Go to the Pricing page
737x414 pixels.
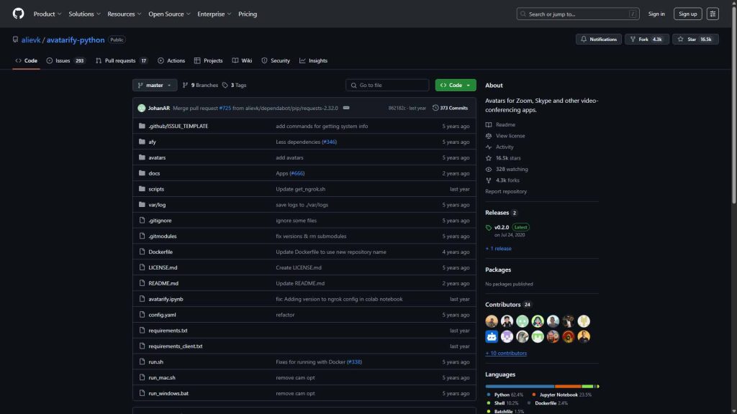pyautogui.click(x=248, y=14)
